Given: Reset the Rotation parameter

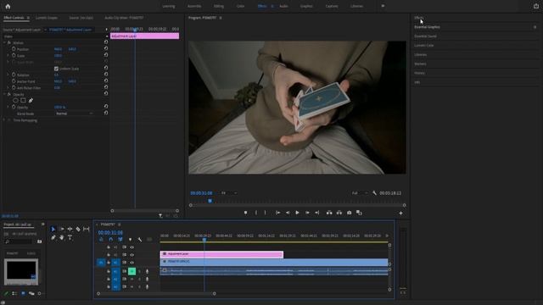Looking at the screenshot, I should coord(106,75).
